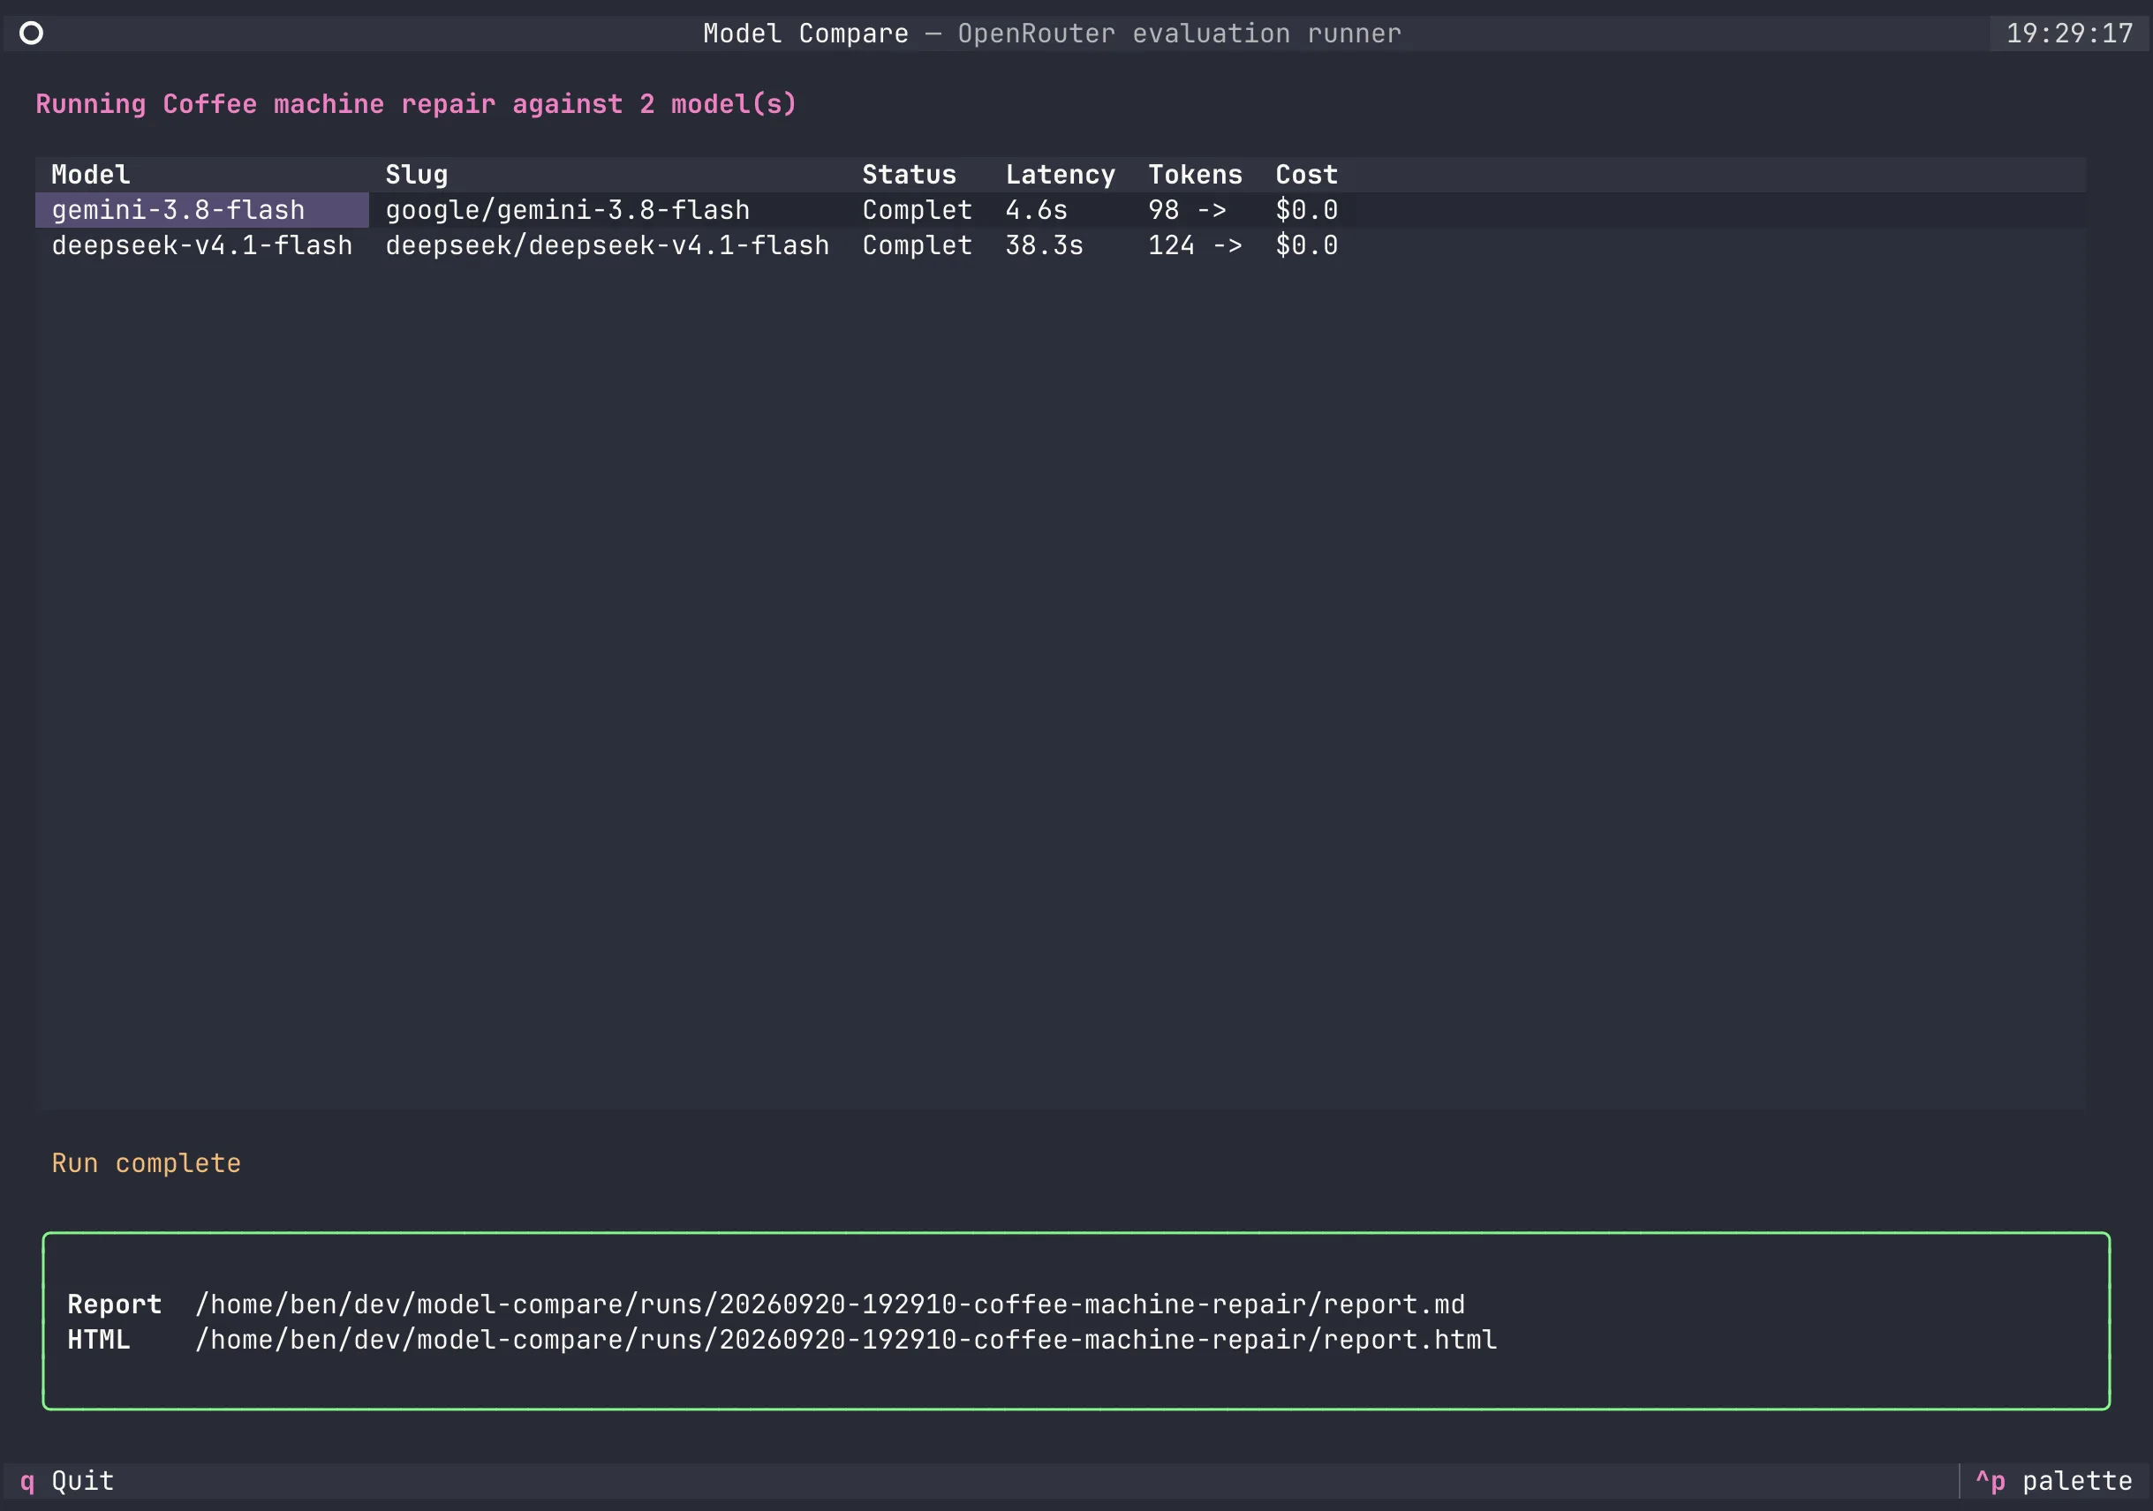Select the deepseek-v4.1-flash model cell

[x=201, y=245]
